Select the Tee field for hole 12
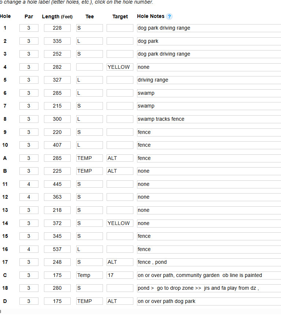This screenshot has height=315, width=281. pyautogui.click(x=89, y=197)
